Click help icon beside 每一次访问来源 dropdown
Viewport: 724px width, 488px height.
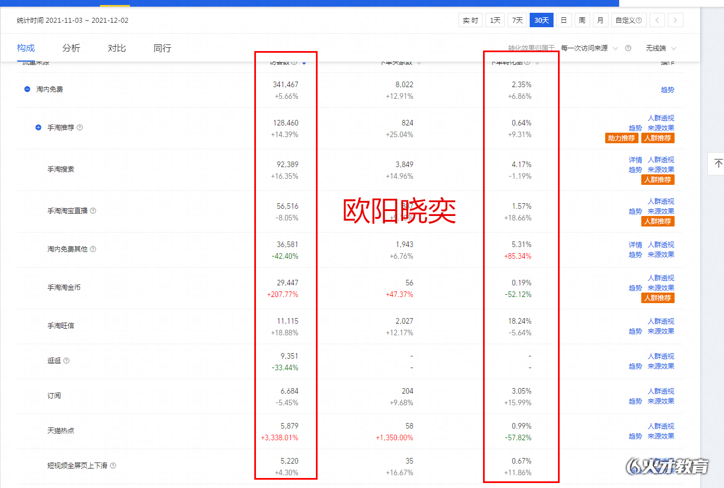[628, 48]
